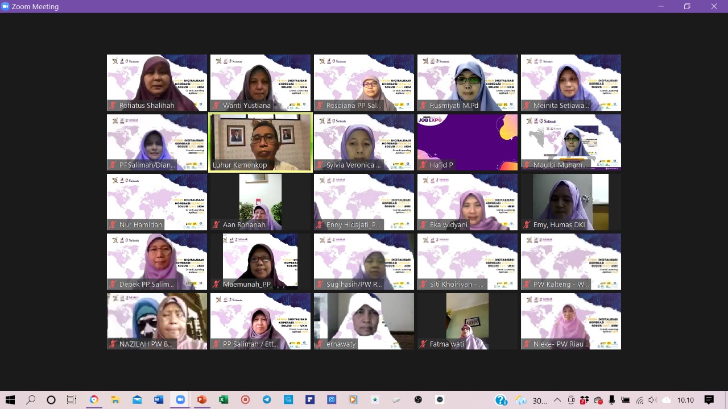Open Word from the taskbar

[159, 400]
